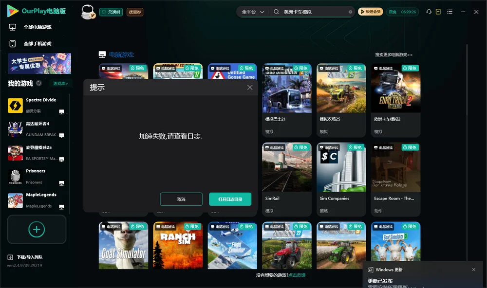Open the 模拟巴士21 game card
This screenshot has height=288, width=487.
[x=287, y=100]
